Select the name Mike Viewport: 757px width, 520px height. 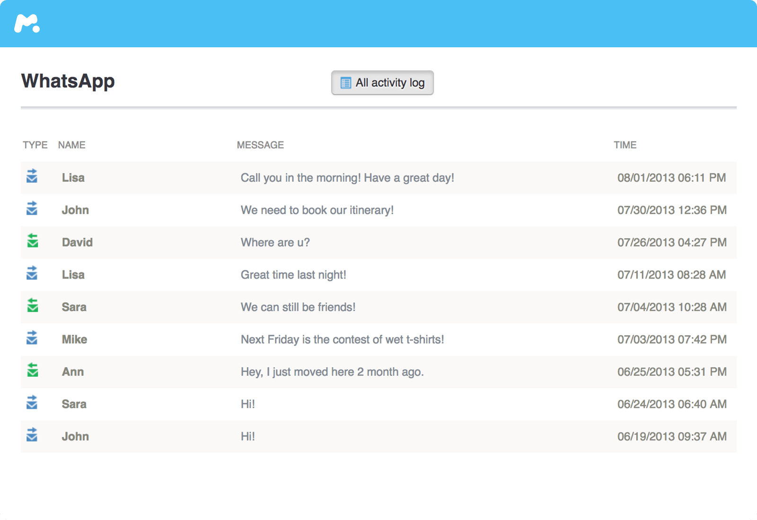click(75, 339)
